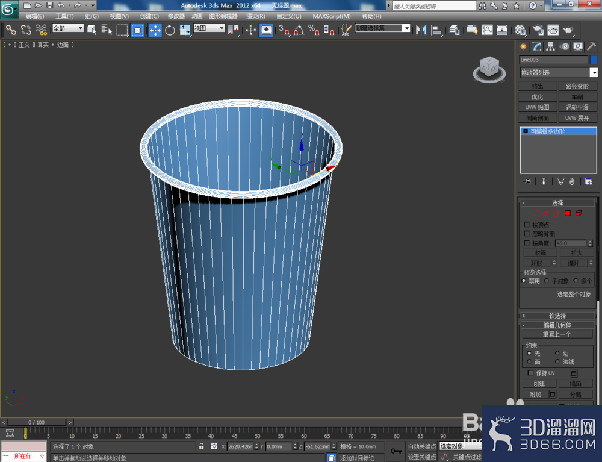
Task: Click Configure Modifier Sets icon
Action: pos(589,181)
